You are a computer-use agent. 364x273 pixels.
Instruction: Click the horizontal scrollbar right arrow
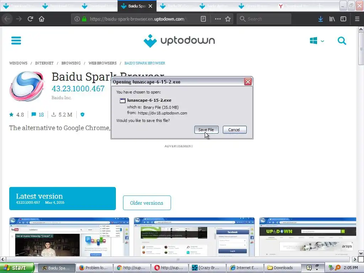(355, 259)
